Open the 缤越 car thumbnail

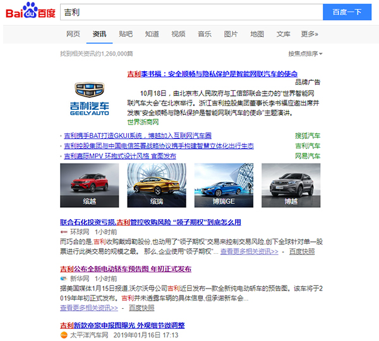pyautogui.click(x=89, y=185)
